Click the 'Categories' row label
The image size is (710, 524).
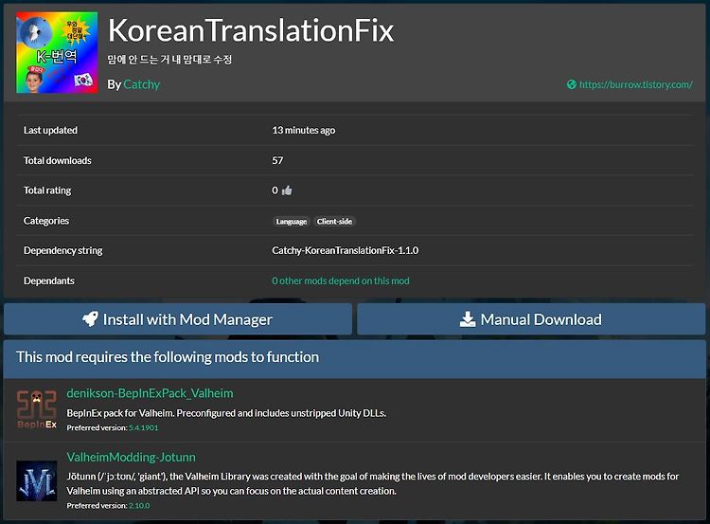pyautogui.click(x=46, y=221)
